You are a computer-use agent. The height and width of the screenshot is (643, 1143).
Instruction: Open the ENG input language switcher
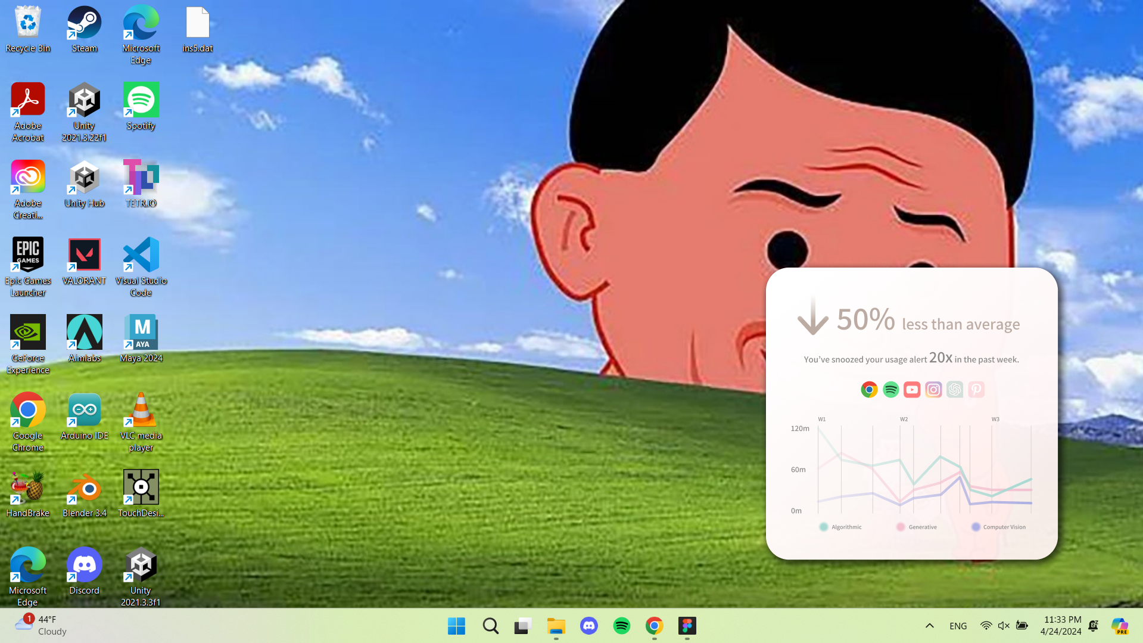tap(958, 626)
